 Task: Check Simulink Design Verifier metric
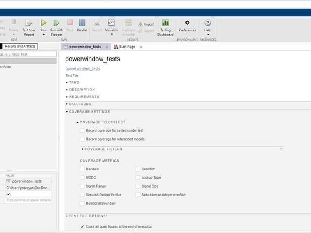(82, 195)
